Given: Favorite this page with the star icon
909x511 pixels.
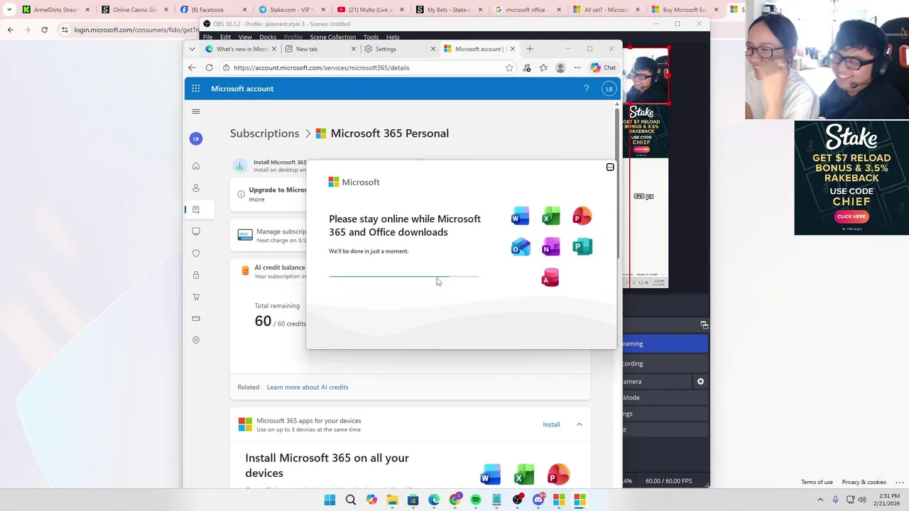Looking at the screenshot, I should tap(509, 68).
